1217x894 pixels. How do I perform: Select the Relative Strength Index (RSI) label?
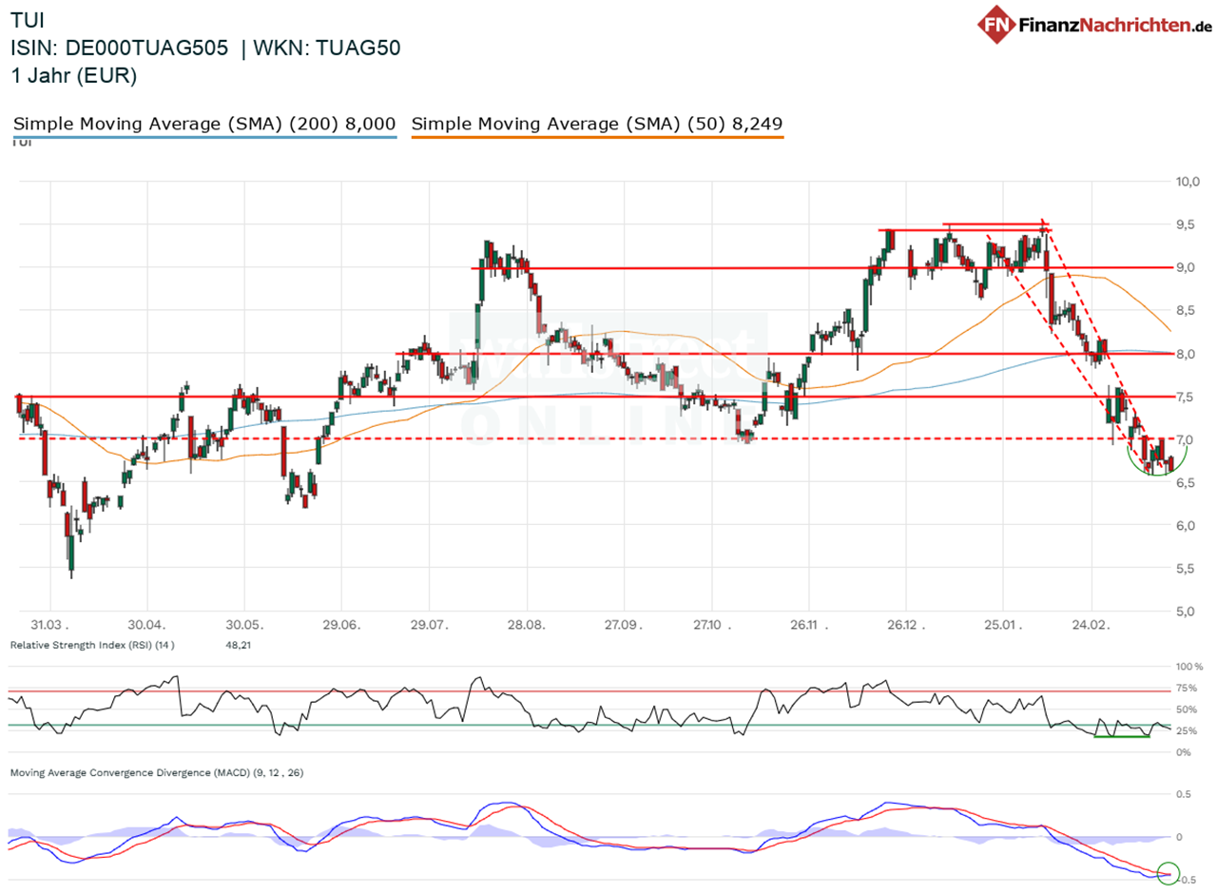[91, 646]
